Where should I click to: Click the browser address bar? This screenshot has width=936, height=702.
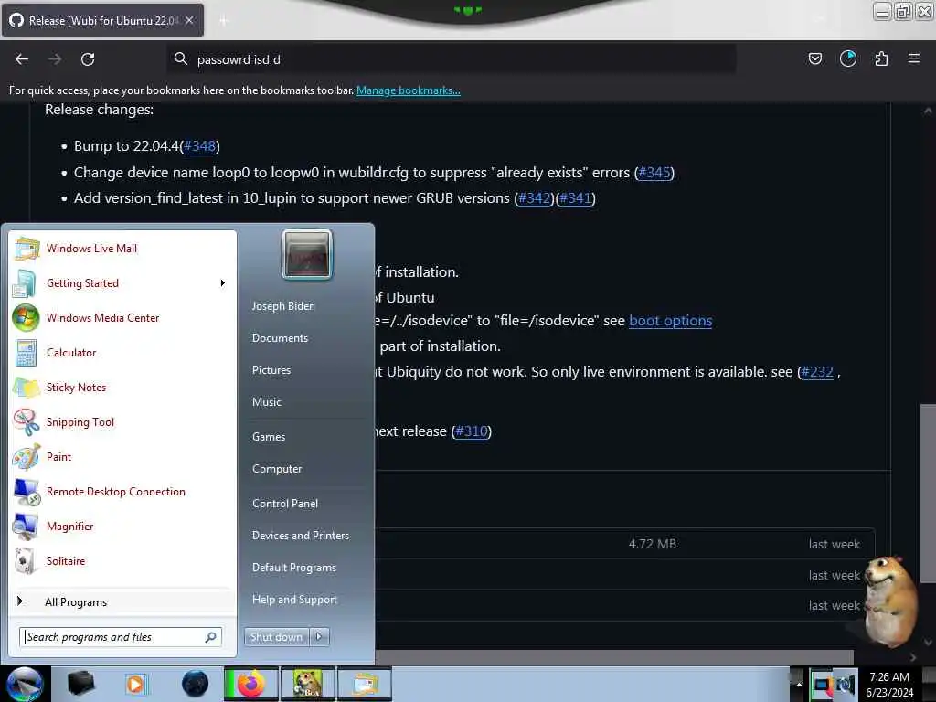(x=452, y=59)
